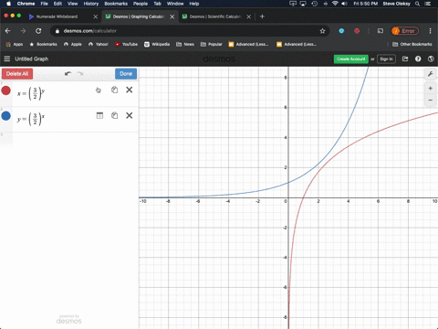Open the Bookmarks star shortcut in bookmarks bar

pyautogui.click(x=43, y=44)
